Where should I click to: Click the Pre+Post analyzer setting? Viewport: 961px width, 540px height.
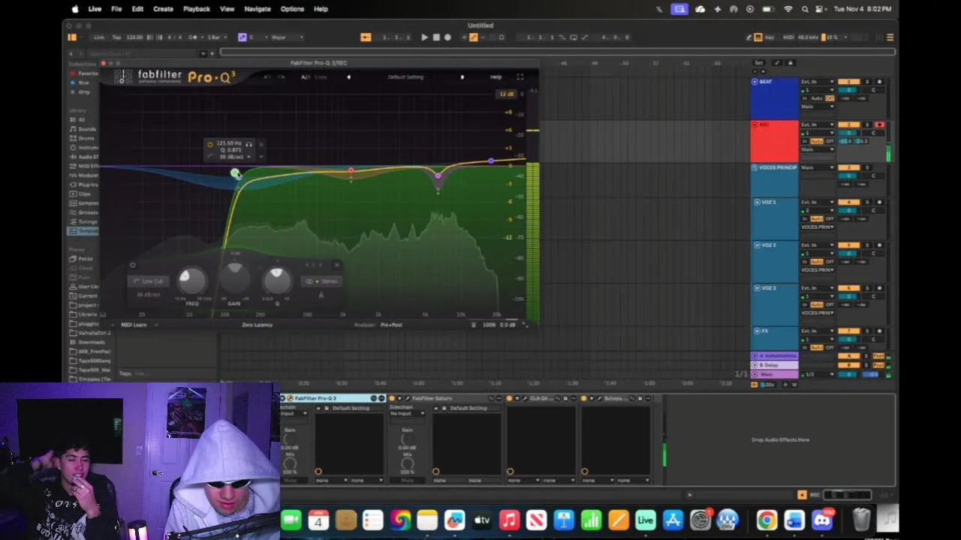[391, 325]
